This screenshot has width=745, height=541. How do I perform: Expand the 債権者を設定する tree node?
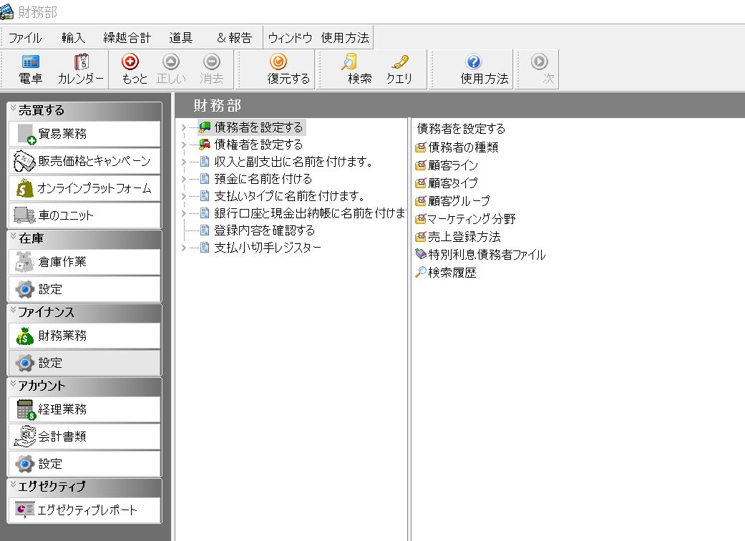point(184,145)
